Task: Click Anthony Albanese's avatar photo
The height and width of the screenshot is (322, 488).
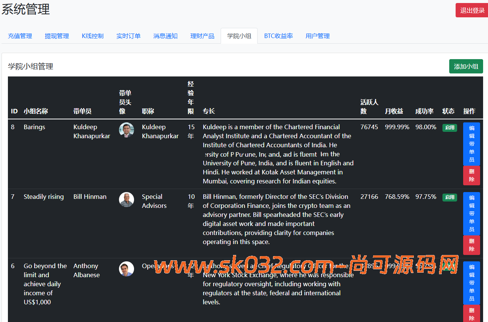Action: (x=127, y=269)
